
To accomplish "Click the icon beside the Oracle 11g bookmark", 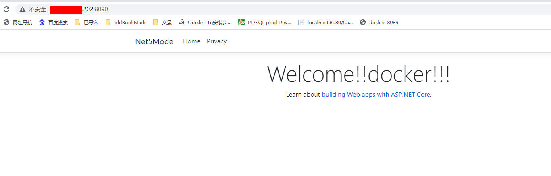I will (x=181, y=23).
